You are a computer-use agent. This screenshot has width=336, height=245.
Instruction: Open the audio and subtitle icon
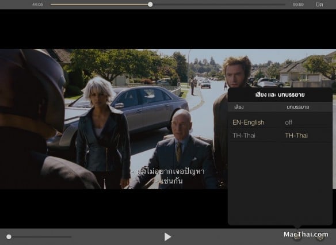[x=297, y=237]
